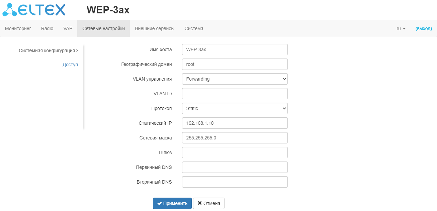The image size is (437, 211).
Task: Go to Внешние сервисы tab
Action: tap(155, 28)
